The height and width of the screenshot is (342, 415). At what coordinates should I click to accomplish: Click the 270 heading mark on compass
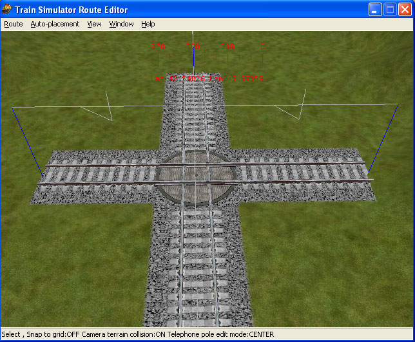158,46
